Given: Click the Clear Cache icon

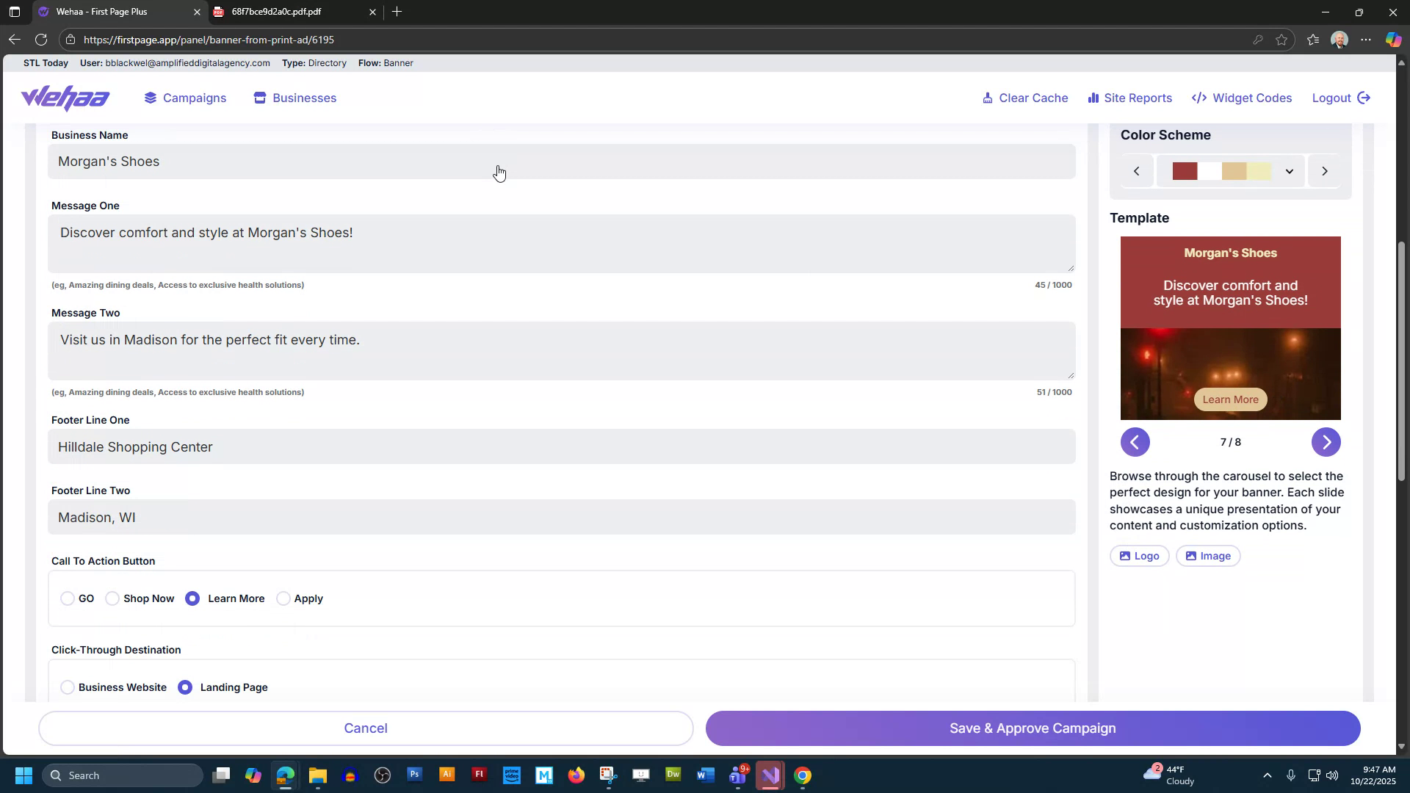Looking at the screenshot, I should pyautogui.click(x=988, y=98).
